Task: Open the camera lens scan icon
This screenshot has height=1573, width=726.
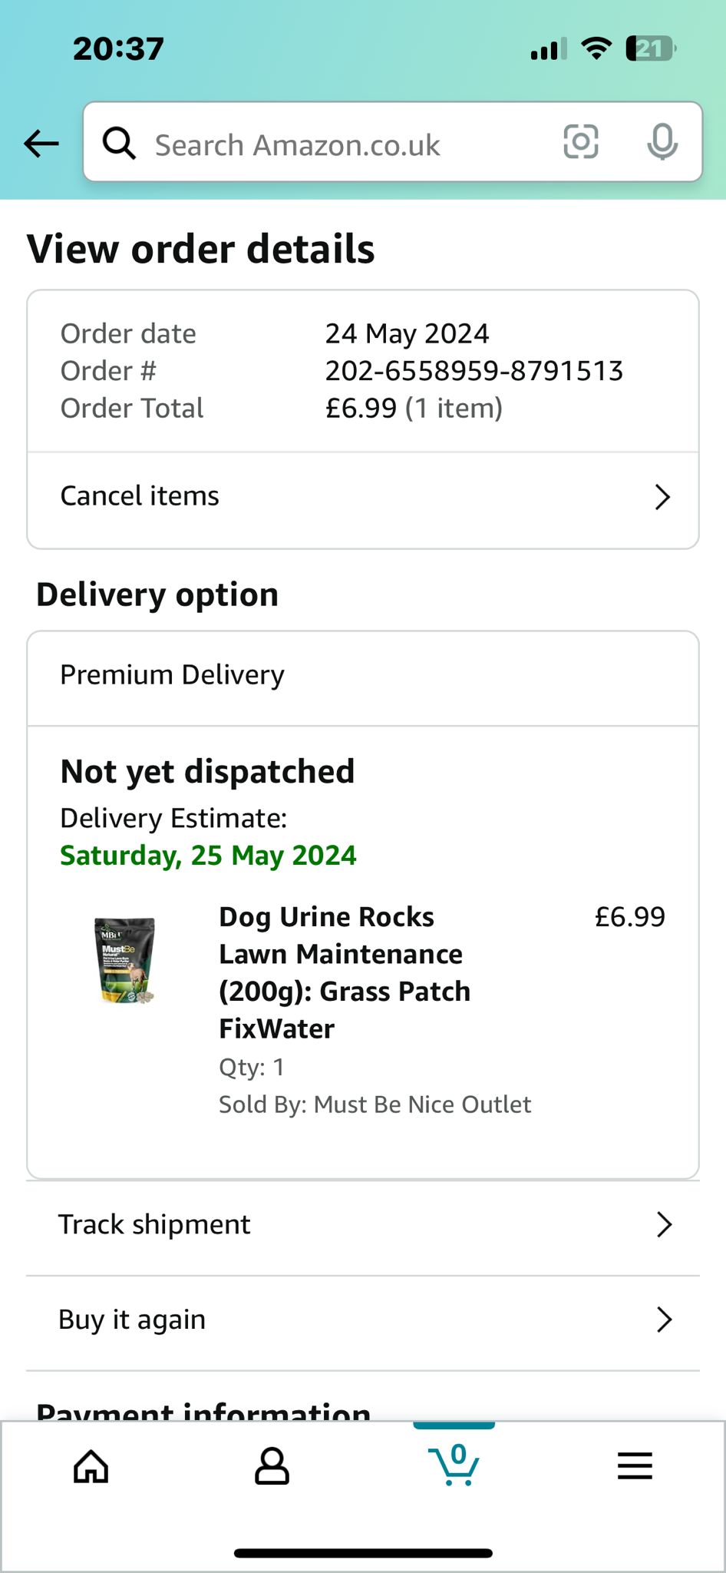Action: [581, 142]
